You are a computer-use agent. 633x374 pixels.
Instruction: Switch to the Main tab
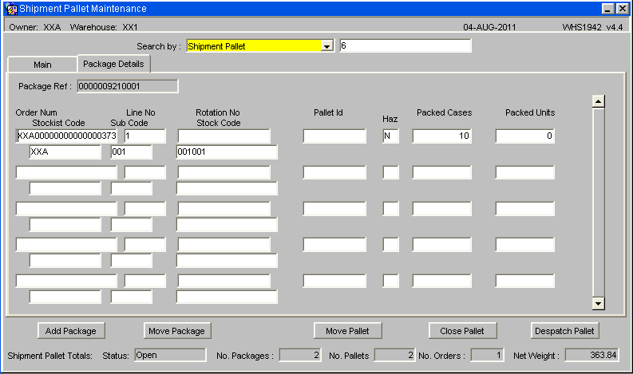(42, 65)
